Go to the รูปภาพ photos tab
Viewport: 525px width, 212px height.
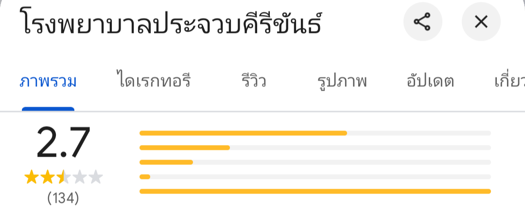342,82
